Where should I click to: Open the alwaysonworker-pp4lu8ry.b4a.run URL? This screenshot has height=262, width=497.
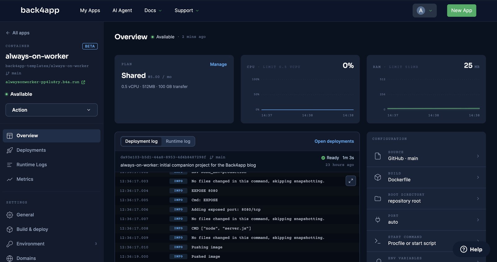click(42, 82)
